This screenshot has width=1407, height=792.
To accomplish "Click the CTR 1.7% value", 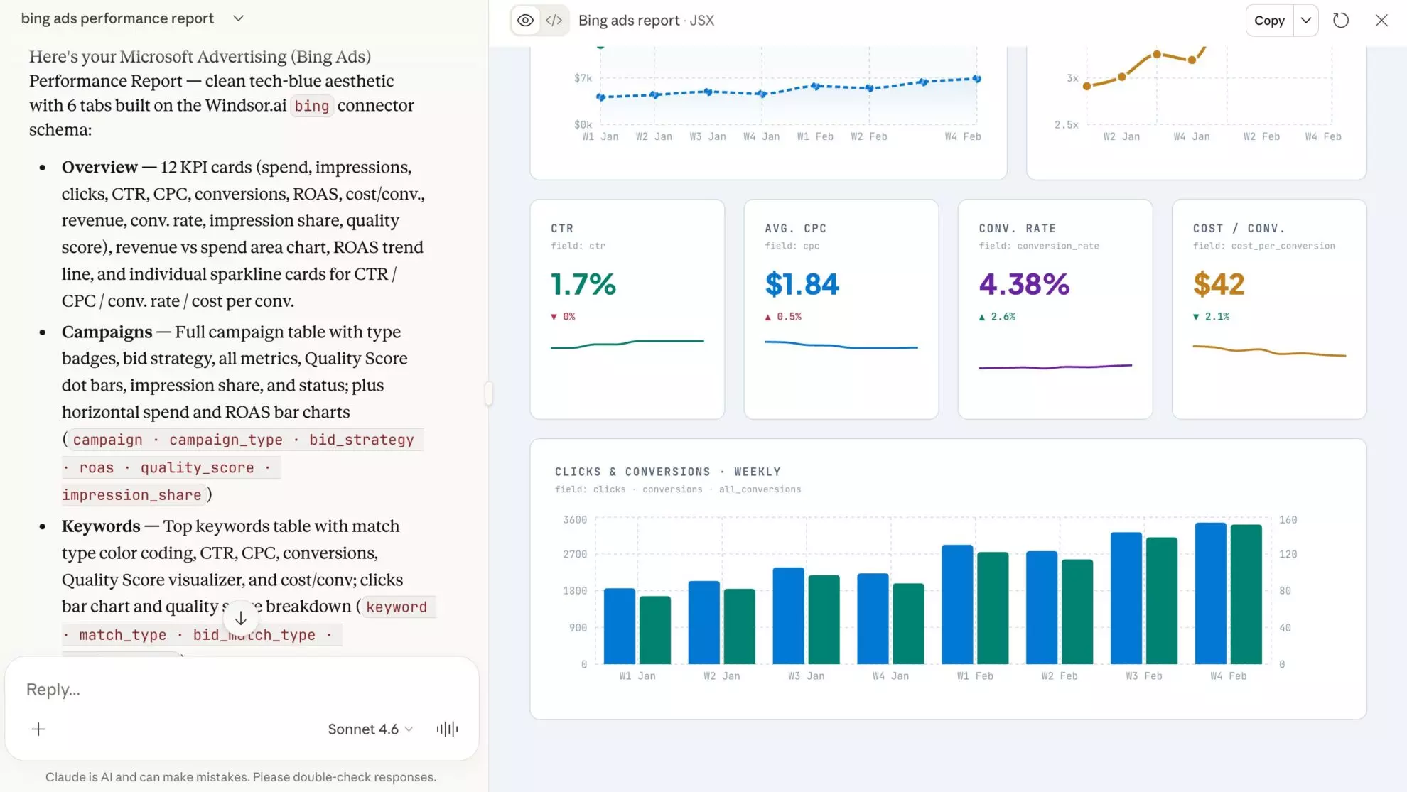I will pyautogui.click(x=583, y=284).
